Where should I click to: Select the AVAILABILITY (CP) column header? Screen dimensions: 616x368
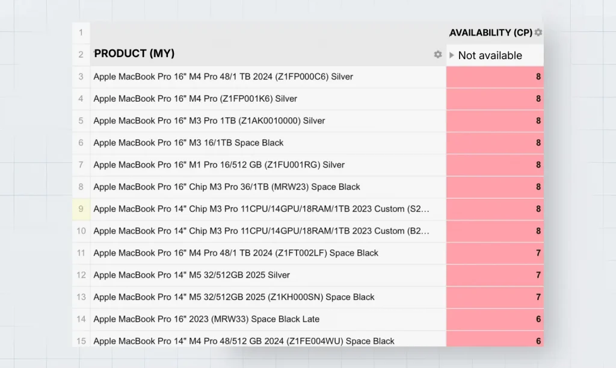[x=491, y=33]
